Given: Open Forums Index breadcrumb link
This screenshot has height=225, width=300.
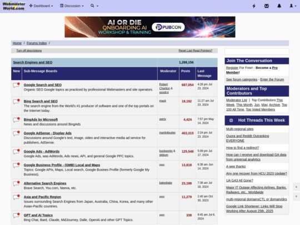Looking at the screenshot, I should [x=37, y=43].
